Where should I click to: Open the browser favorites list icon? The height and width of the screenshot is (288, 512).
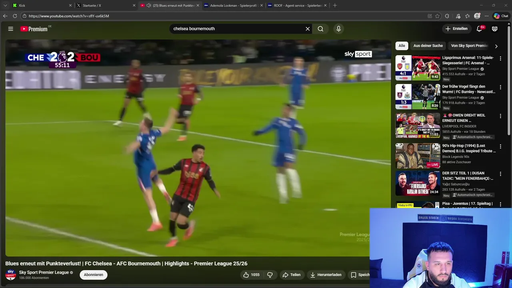point(467,16)
